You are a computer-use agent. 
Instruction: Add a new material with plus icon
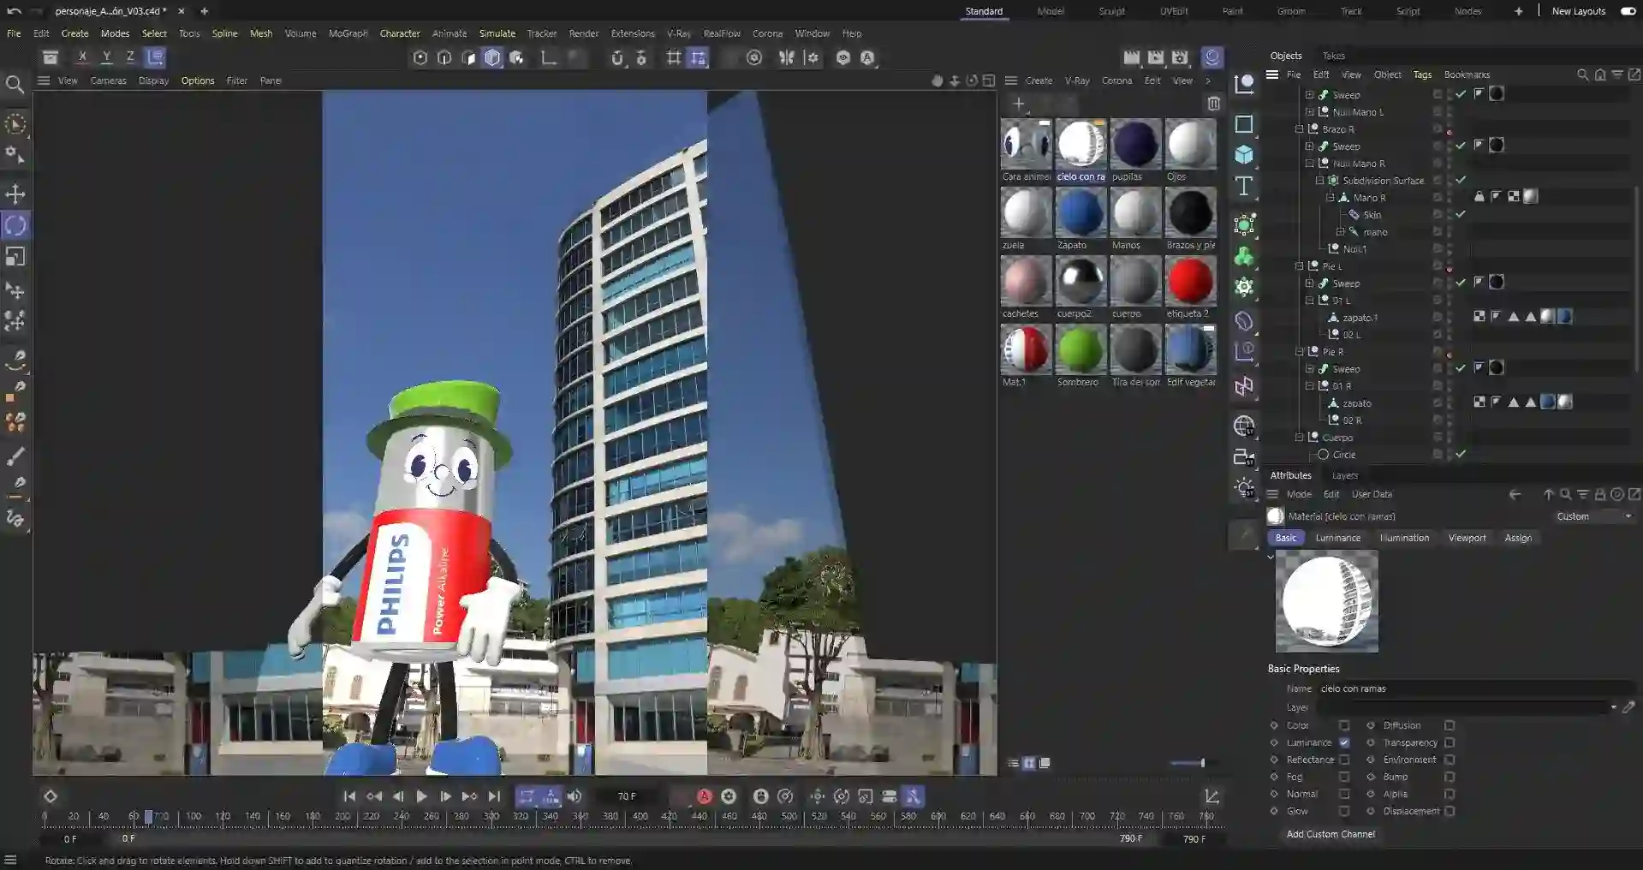[1018, 104]
